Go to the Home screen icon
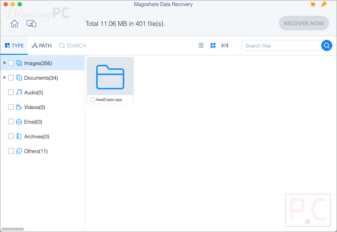Viewport: 337px width, 232px height. point(14,24)
